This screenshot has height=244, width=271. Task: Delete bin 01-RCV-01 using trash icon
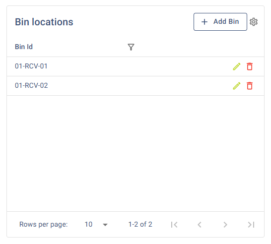250,66
